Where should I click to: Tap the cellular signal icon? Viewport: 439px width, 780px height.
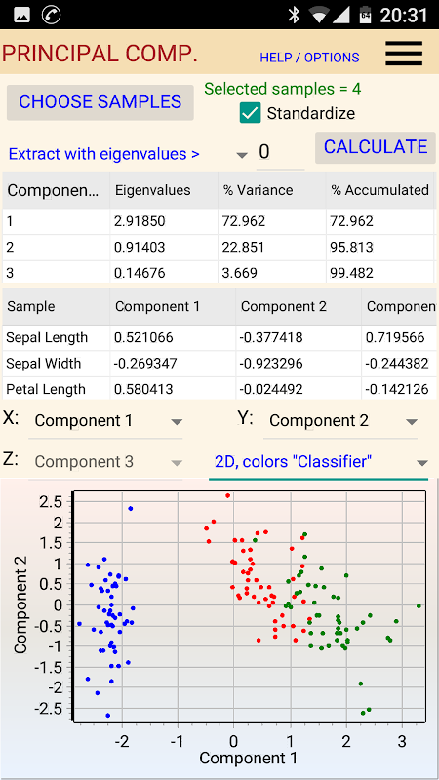coord(340,15)
